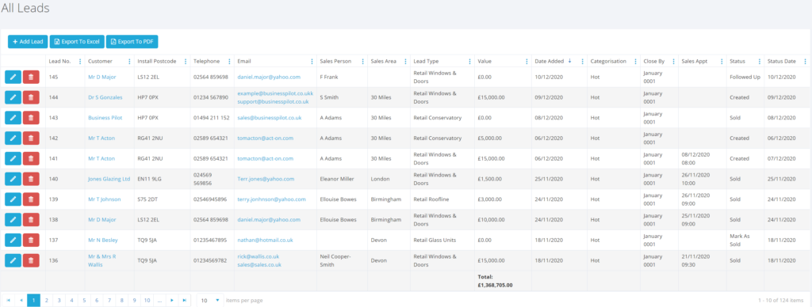
Task: Open Customer column options menu
Action: click(x=129, y=62)
